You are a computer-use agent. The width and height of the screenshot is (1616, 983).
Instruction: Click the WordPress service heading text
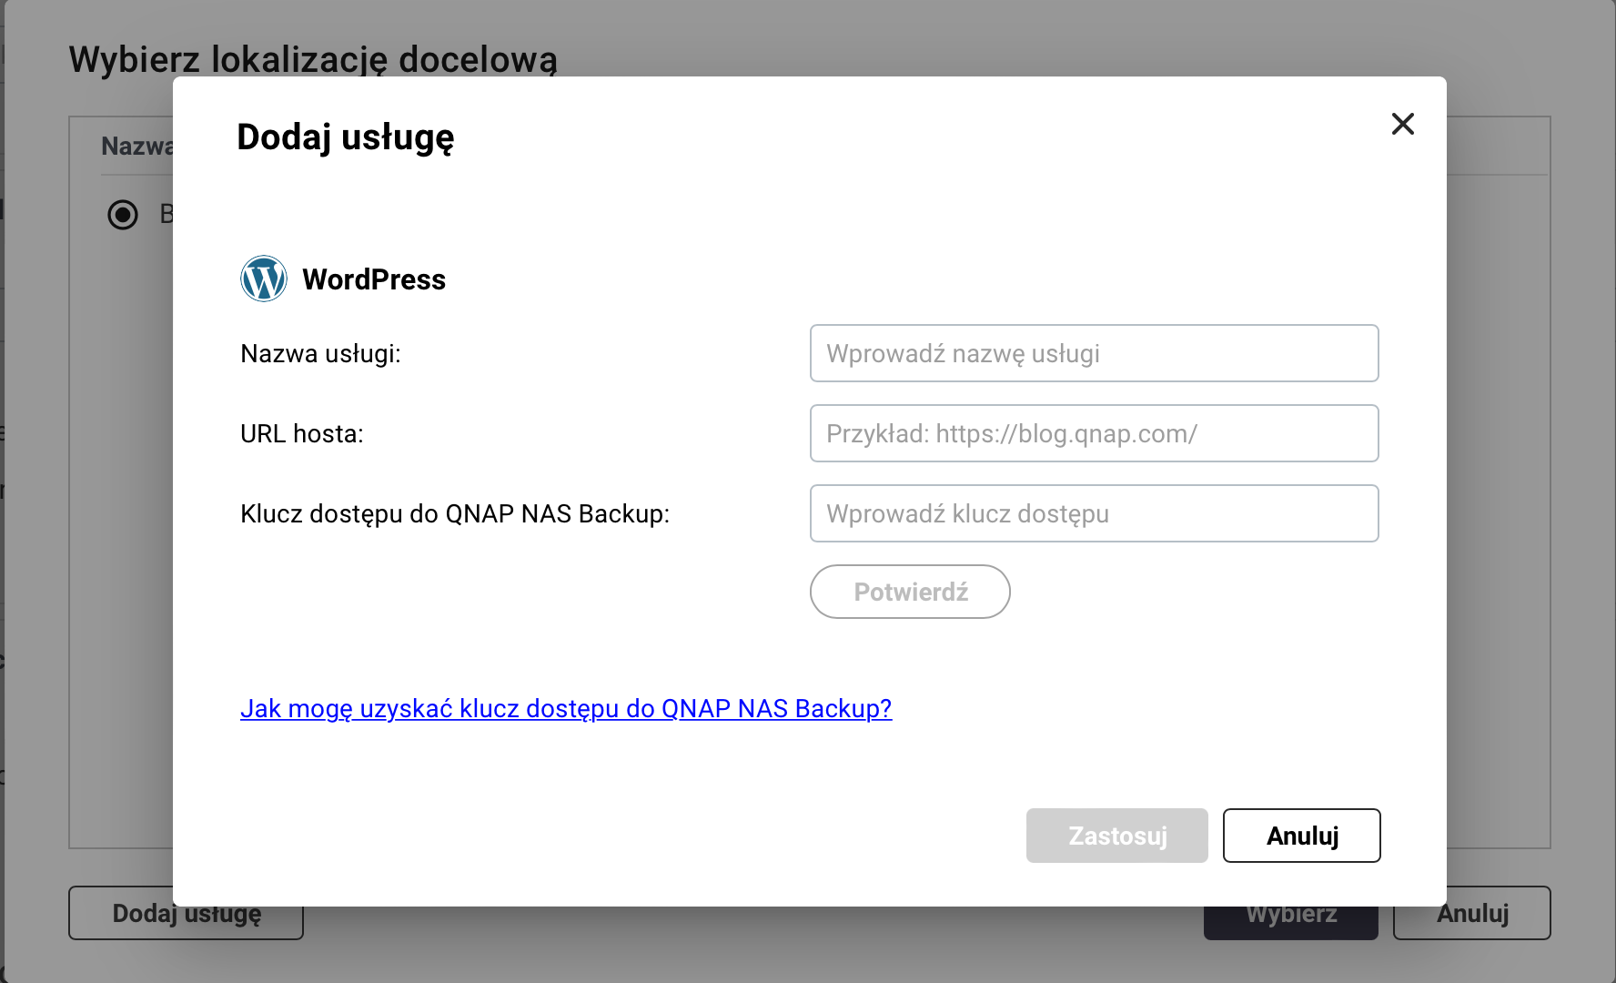tap(373, 279)
